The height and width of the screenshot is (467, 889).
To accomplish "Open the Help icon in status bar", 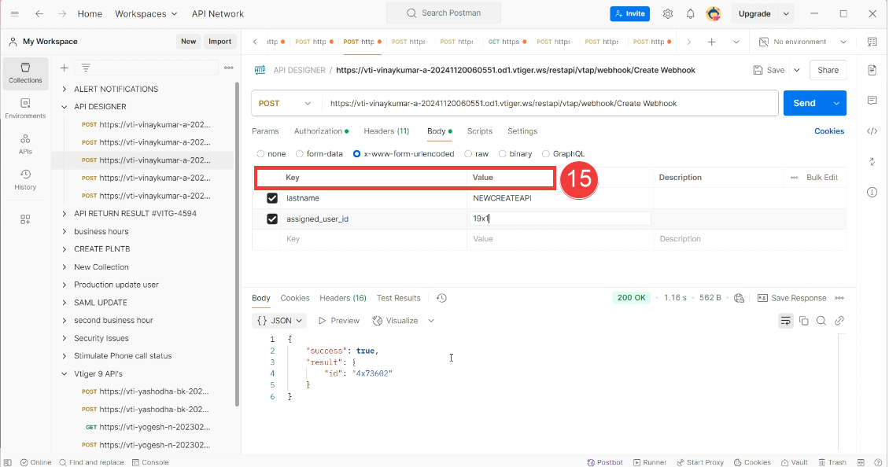I will [878, 462].
